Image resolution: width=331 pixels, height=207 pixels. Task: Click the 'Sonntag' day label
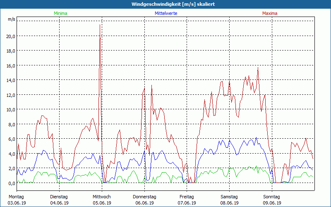tap(272, 197)
